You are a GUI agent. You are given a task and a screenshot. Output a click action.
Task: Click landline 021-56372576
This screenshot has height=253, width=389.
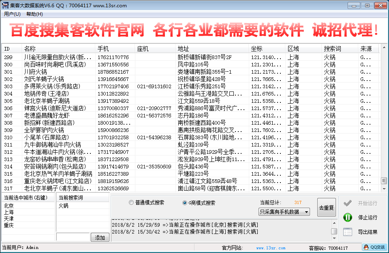point(154,115)
